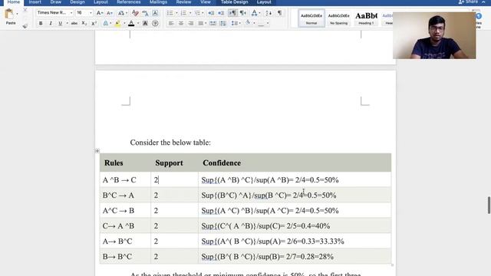Expand the numbered list options

pos(190,13)
